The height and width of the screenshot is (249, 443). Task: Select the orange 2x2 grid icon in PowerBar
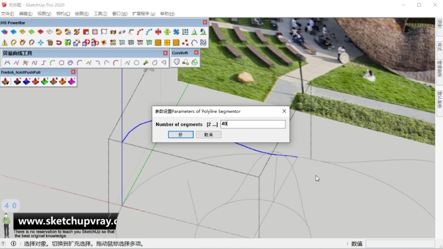point(167,43)
